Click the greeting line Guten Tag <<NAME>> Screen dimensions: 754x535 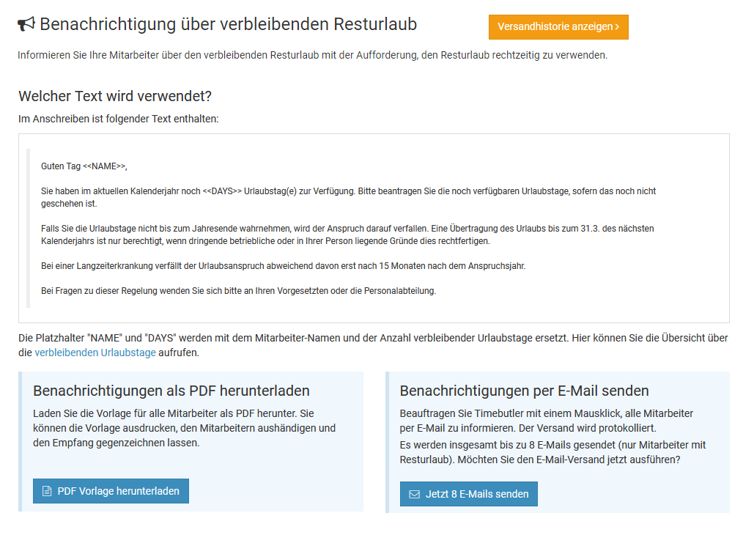[84, 166]
